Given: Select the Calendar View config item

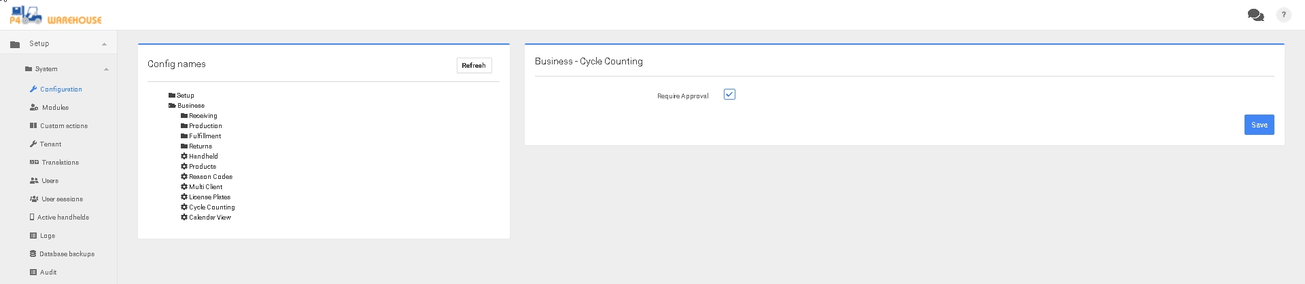Looking at the screenshot, I should tap(209, 218).
